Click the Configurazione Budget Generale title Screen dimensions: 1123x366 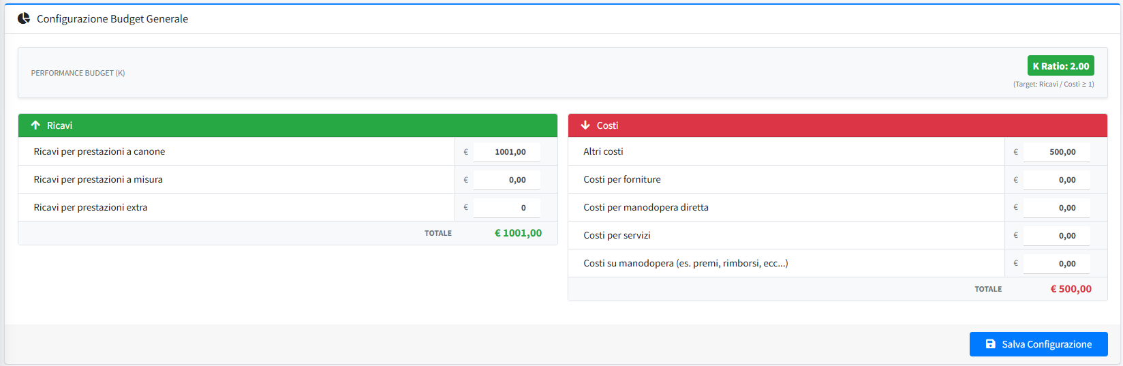tap(112, 19)
